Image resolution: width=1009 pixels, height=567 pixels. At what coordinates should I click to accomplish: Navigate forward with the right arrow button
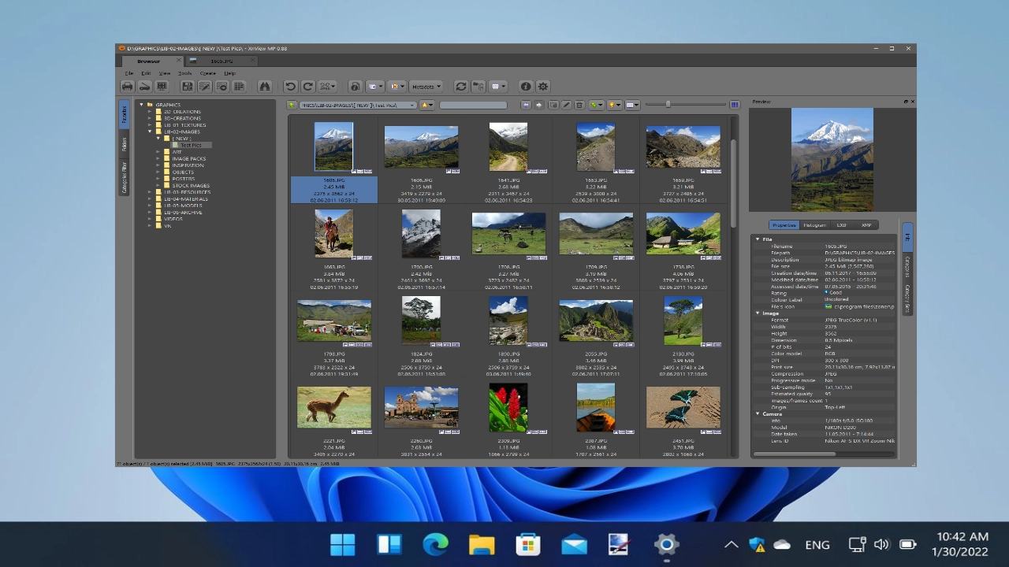539,105
